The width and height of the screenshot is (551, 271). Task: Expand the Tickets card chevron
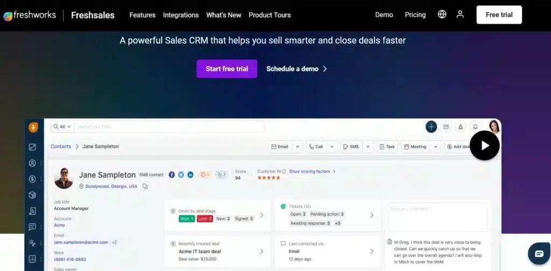click(x=372, y=215)
